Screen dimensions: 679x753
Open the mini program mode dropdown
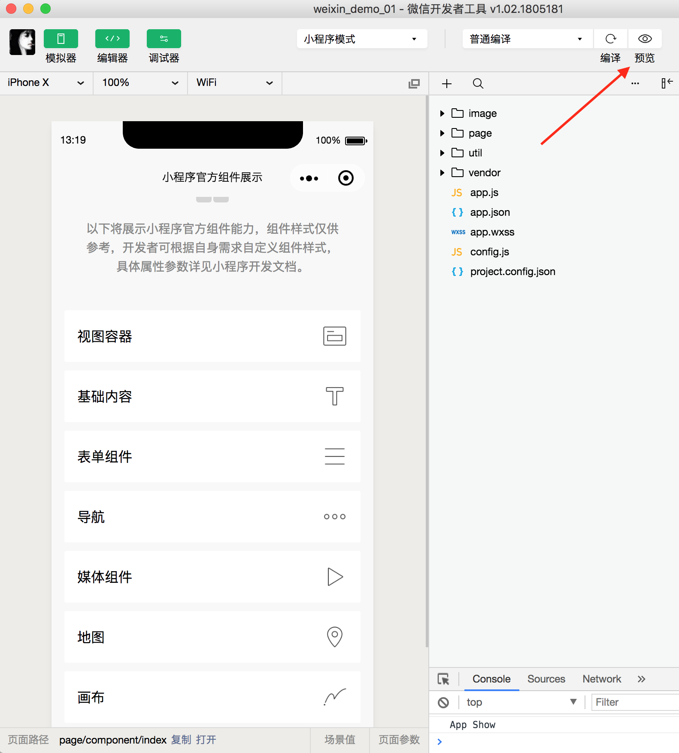click(362, 39)
